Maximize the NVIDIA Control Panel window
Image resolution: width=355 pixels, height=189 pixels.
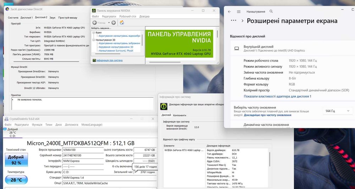tap(203, 11)
